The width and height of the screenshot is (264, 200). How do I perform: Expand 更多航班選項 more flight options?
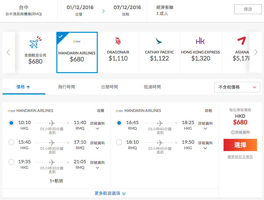pos(110,193)
